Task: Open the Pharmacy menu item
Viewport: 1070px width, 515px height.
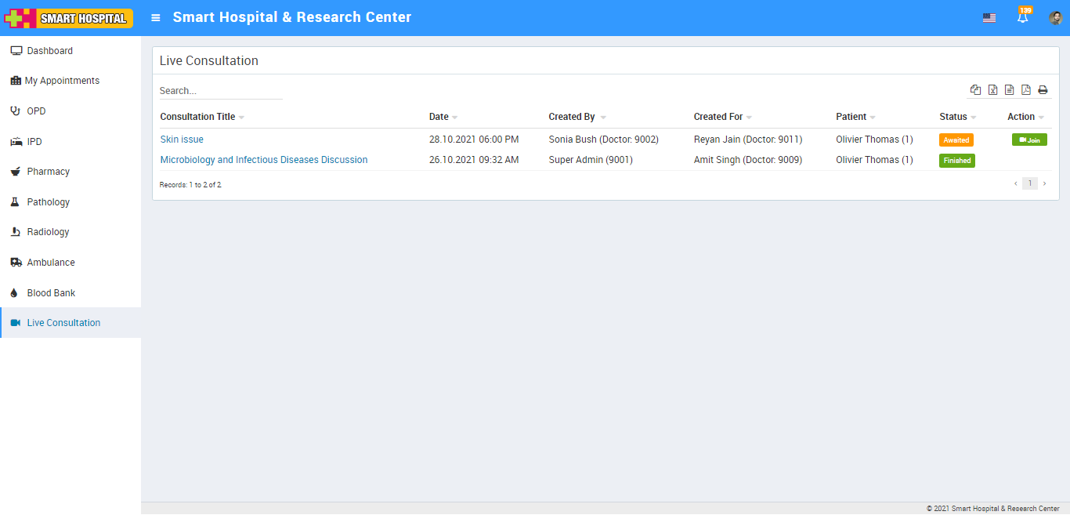Action: click(x=48, y=172)
